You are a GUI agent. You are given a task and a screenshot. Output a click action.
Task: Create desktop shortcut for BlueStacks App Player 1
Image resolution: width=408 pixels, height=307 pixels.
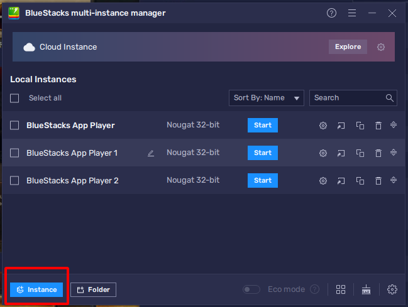pyautogui.click(x=341, y=153)
